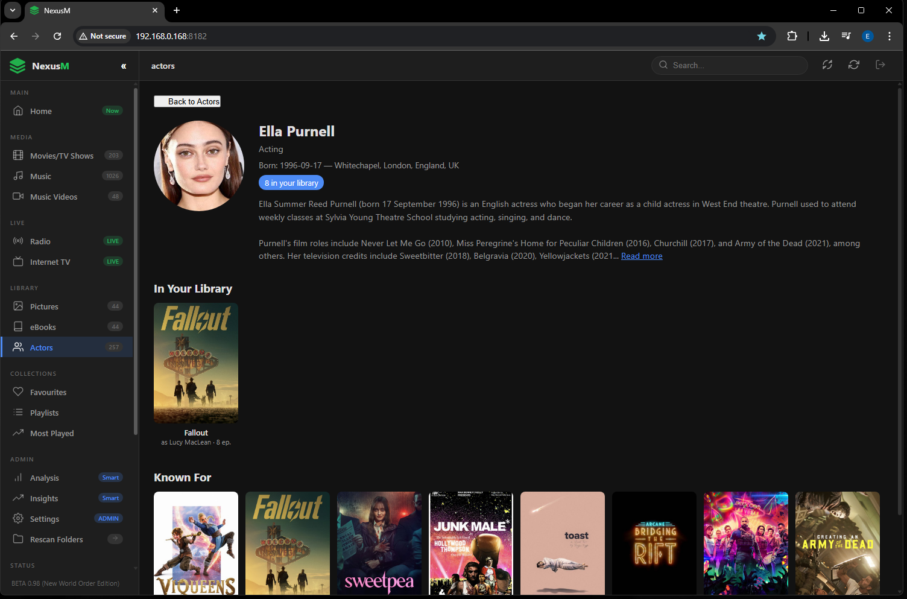
Task: Trigger a rescan of folders
Action: point(56,539)
